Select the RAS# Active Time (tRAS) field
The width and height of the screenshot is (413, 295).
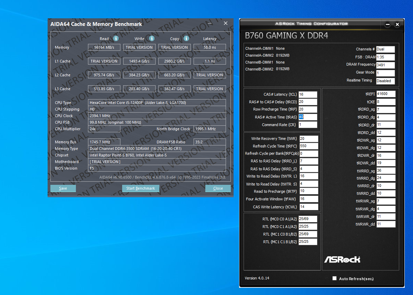(308, 117)
